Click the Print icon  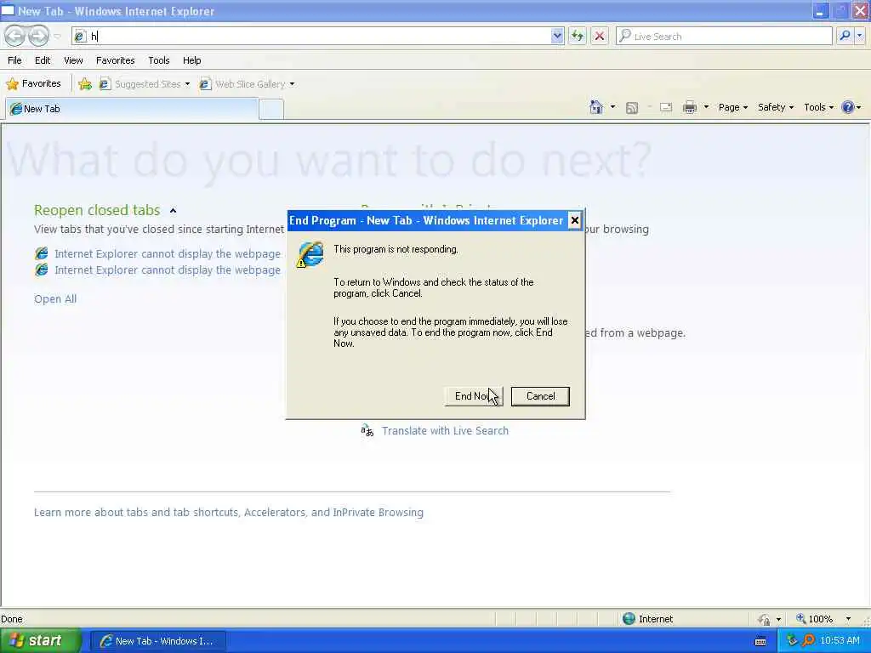click(x=690, y=108)
